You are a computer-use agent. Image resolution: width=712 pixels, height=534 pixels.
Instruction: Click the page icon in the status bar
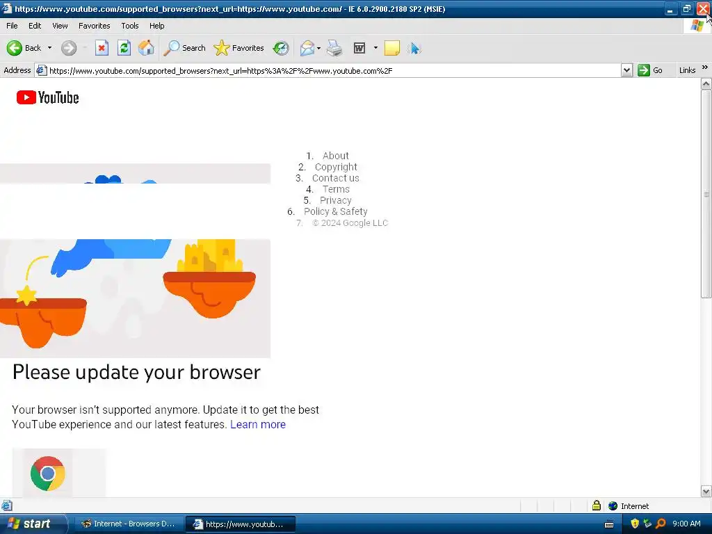pyautogui.click(x=7, y=505)
